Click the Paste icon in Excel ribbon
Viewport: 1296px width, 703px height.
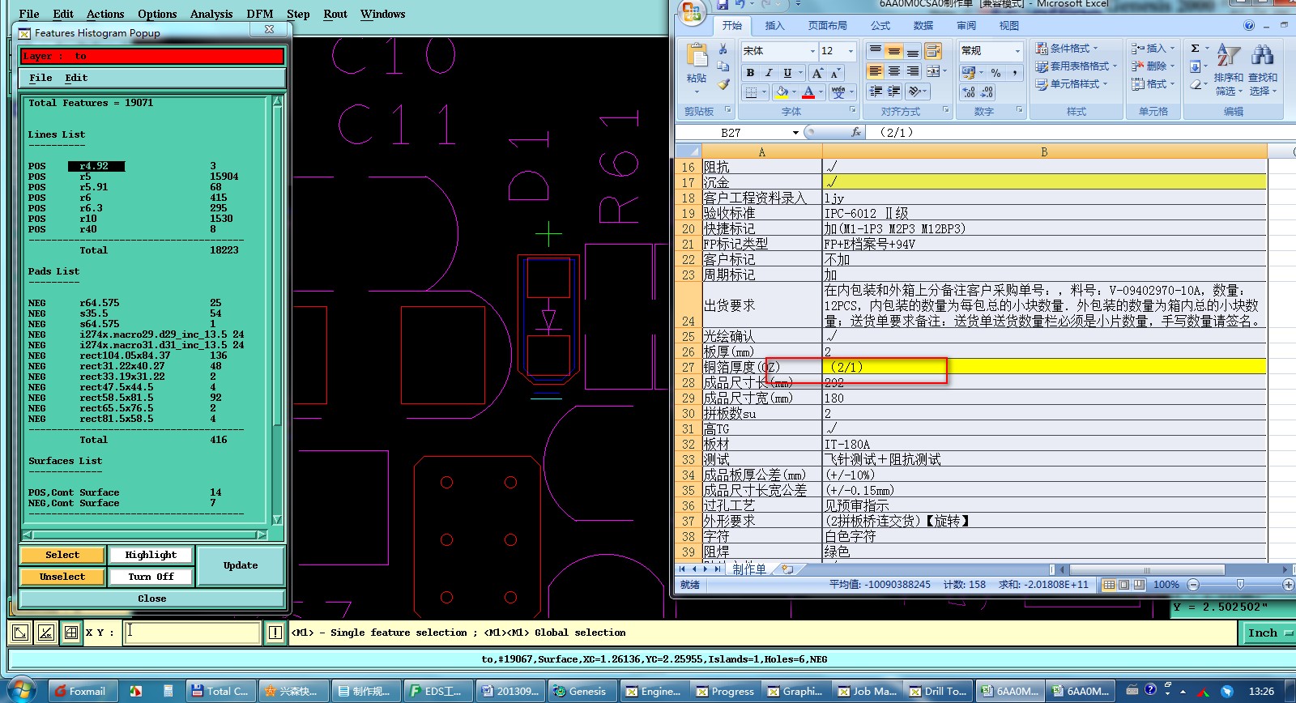[697, 55]
